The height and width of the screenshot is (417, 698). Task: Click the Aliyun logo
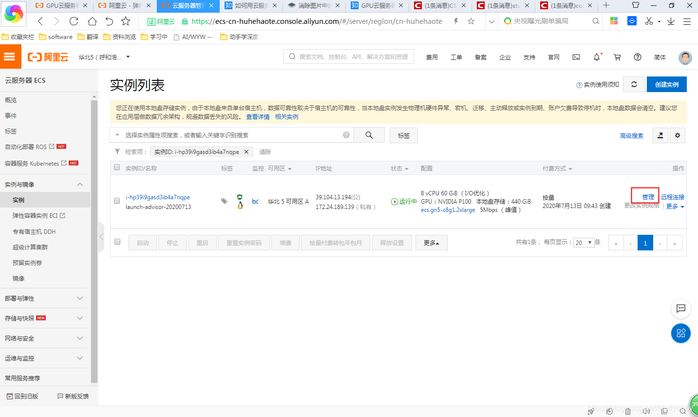coord(48,57)
